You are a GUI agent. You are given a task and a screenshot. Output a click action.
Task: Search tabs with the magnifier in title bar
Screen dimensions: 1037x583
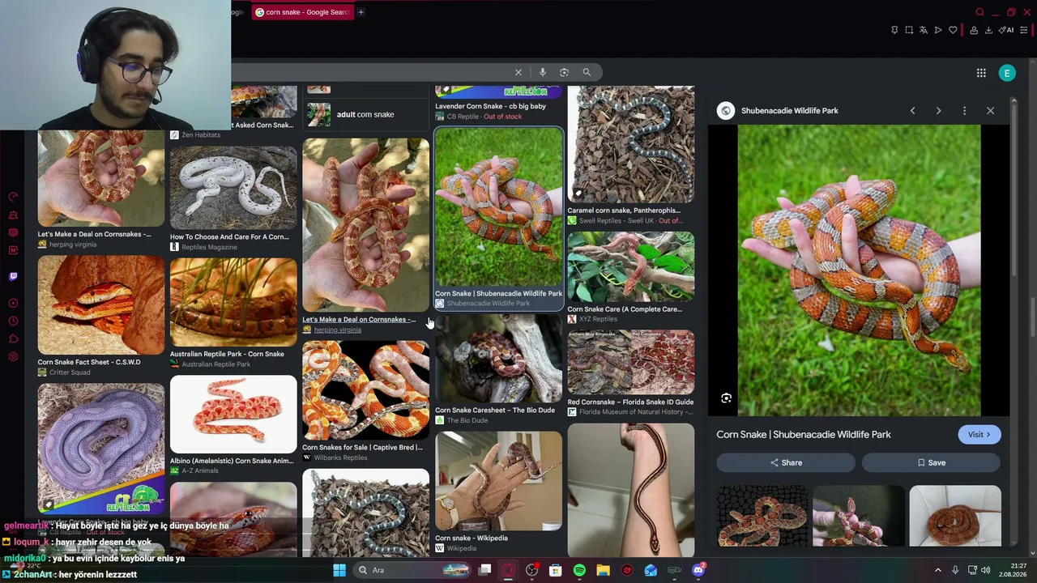coord(979,12)
